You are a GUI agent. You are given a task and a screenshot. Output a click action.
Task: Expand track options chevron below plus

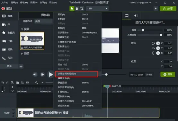tap(13, 91)
